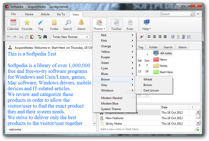
Task: Expand the Purple theme submenu
Action: tap(114, 57)
